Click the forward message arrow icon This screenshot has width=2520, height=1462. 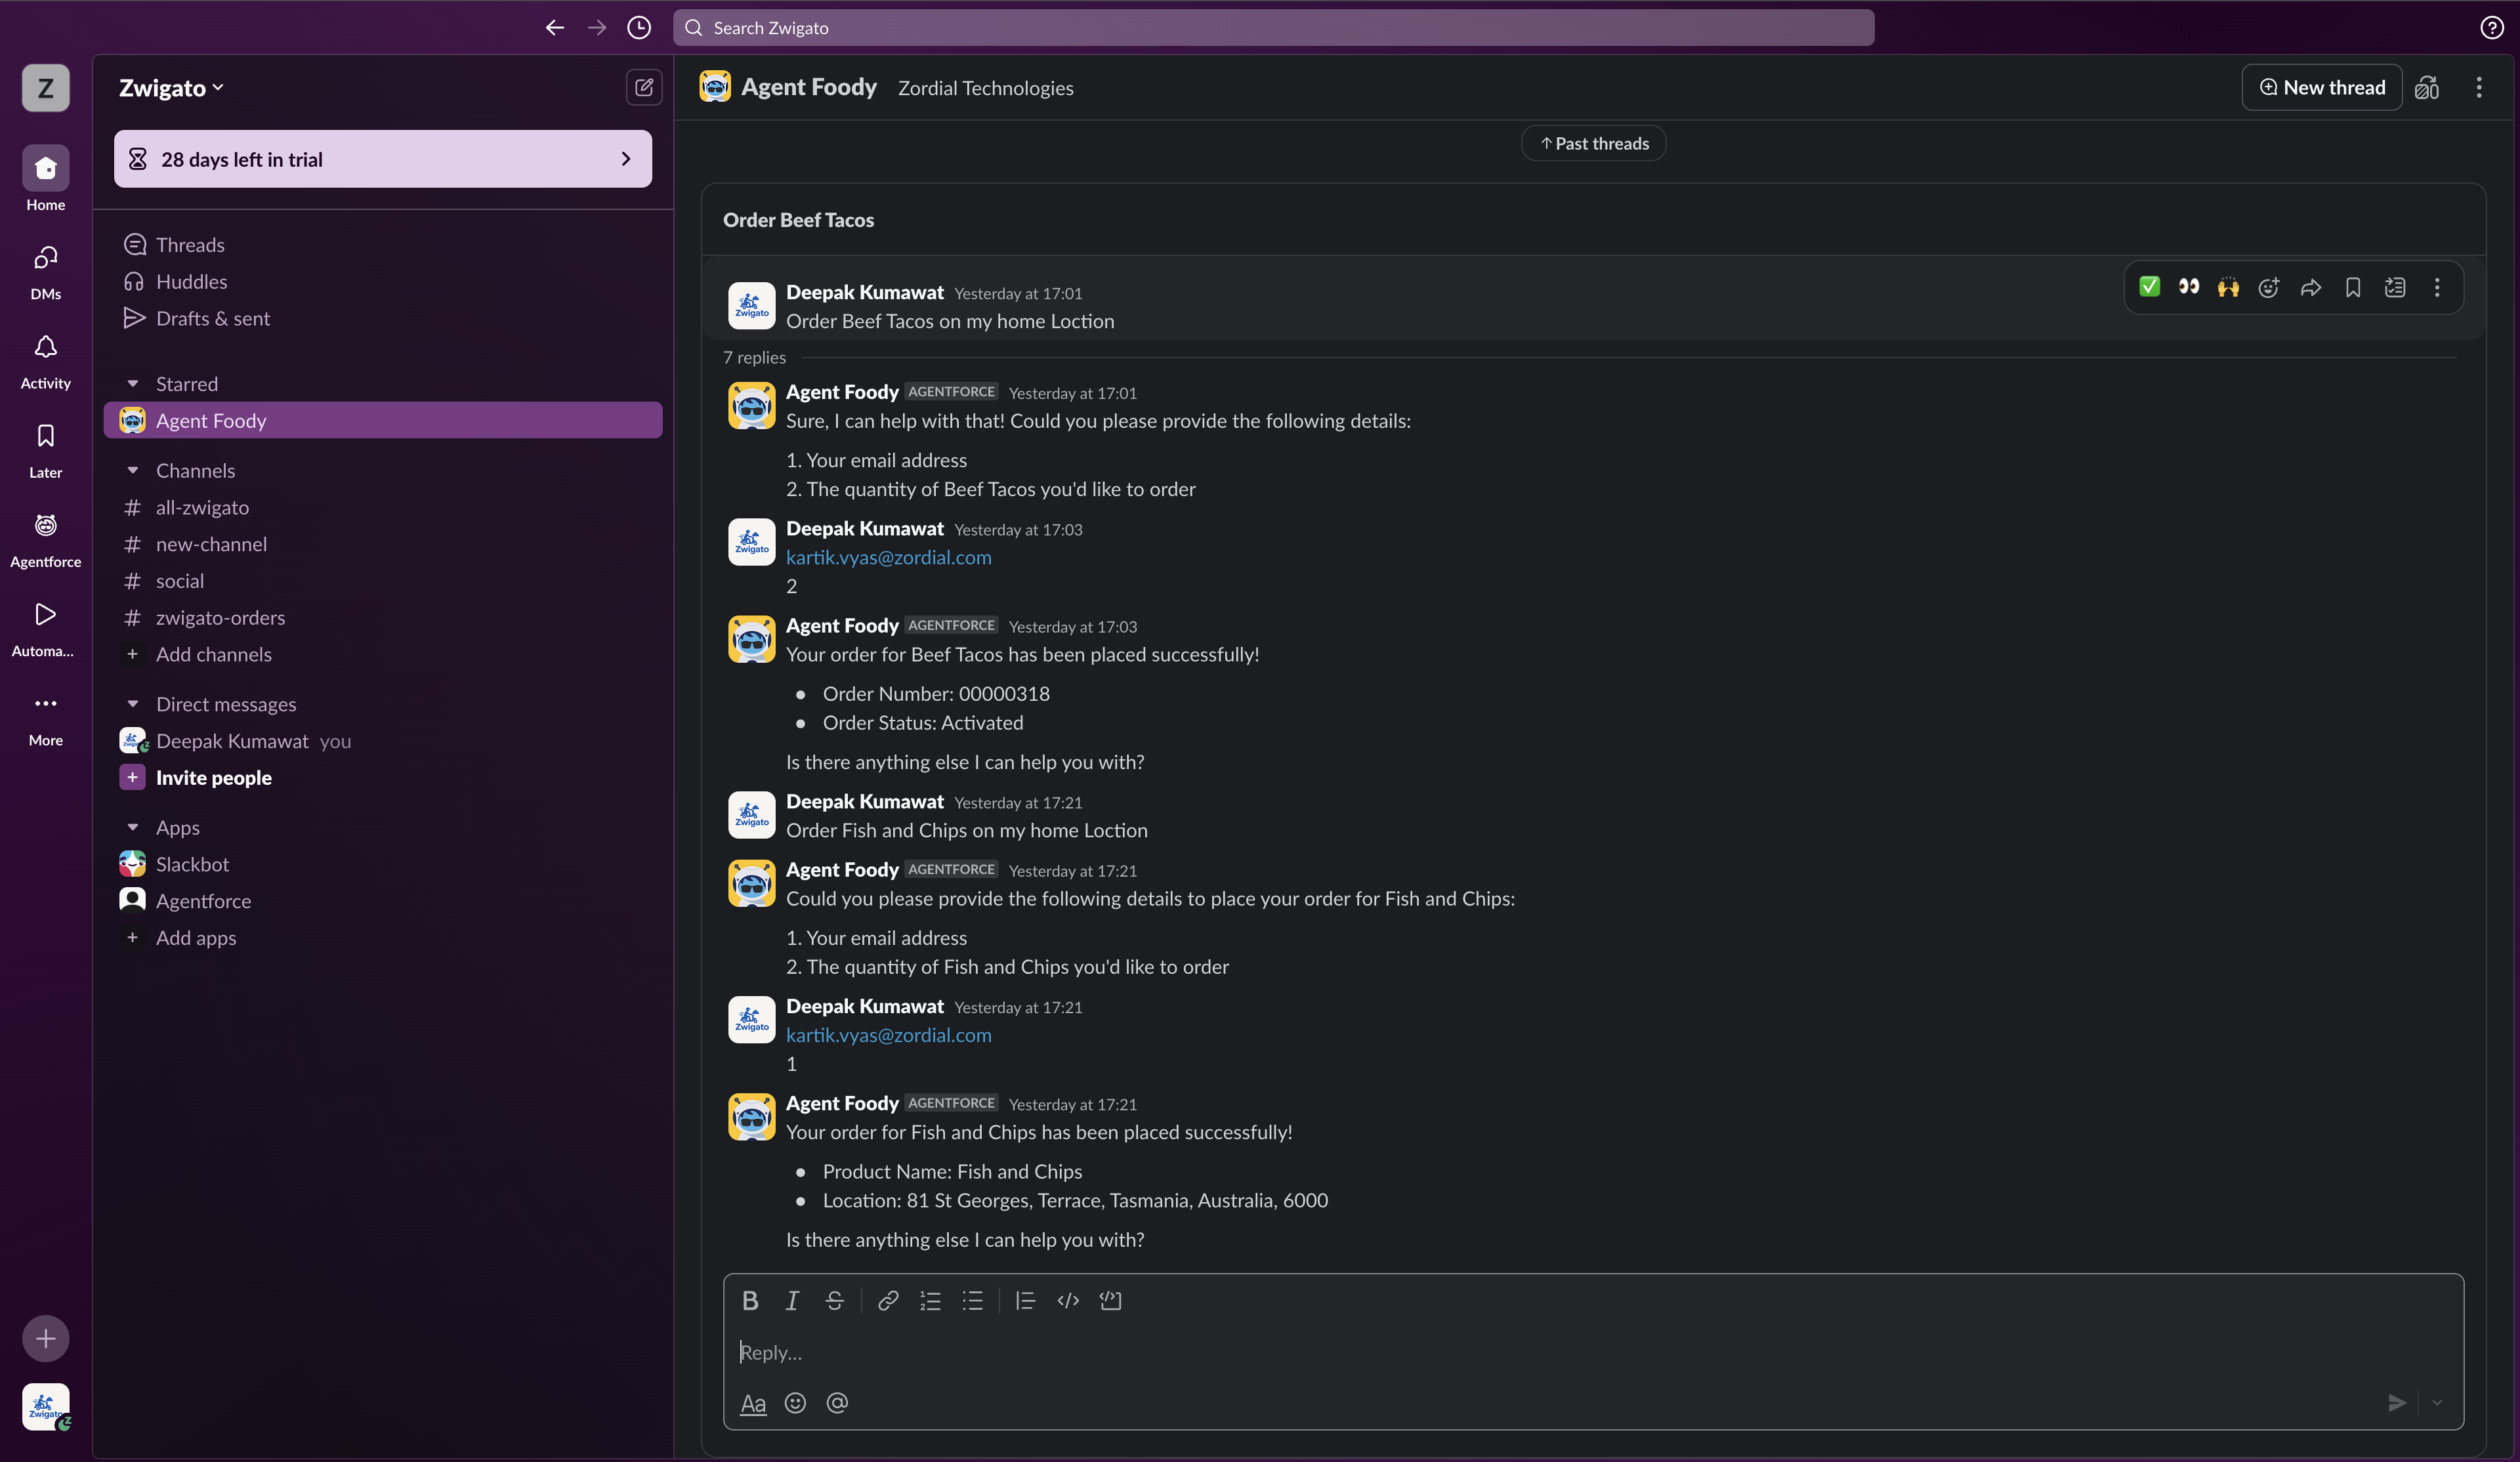[2310, 288]
